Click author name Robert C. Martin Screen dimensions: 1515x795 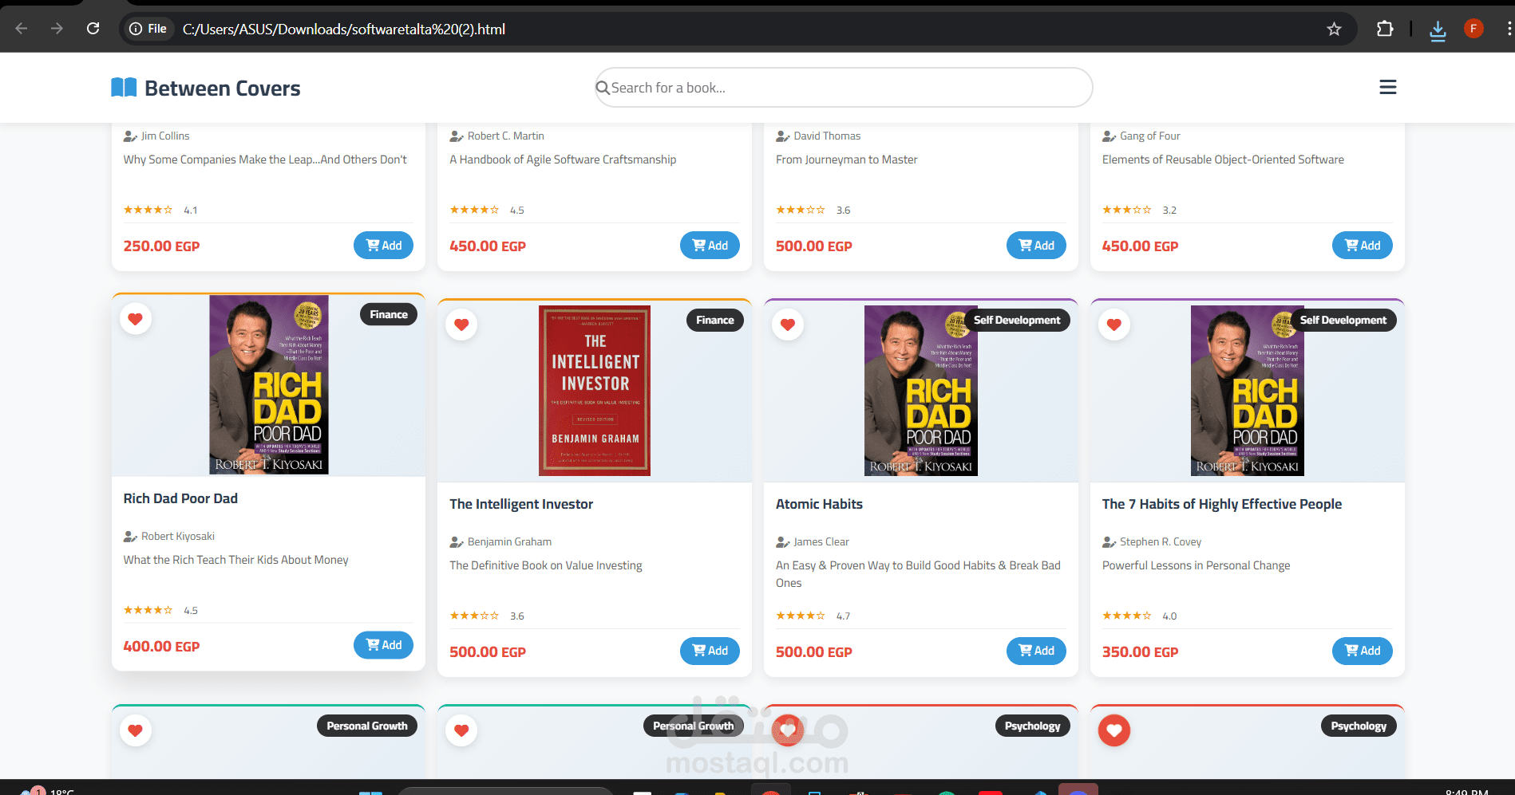point(506,136)
